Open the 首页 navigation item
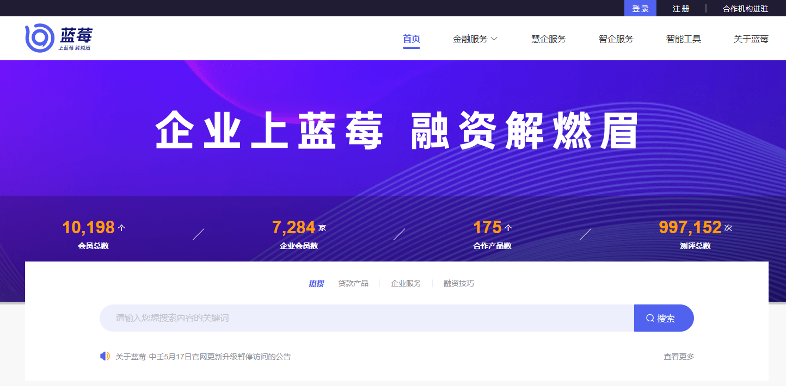786x386 pixels. click(412, 39)
